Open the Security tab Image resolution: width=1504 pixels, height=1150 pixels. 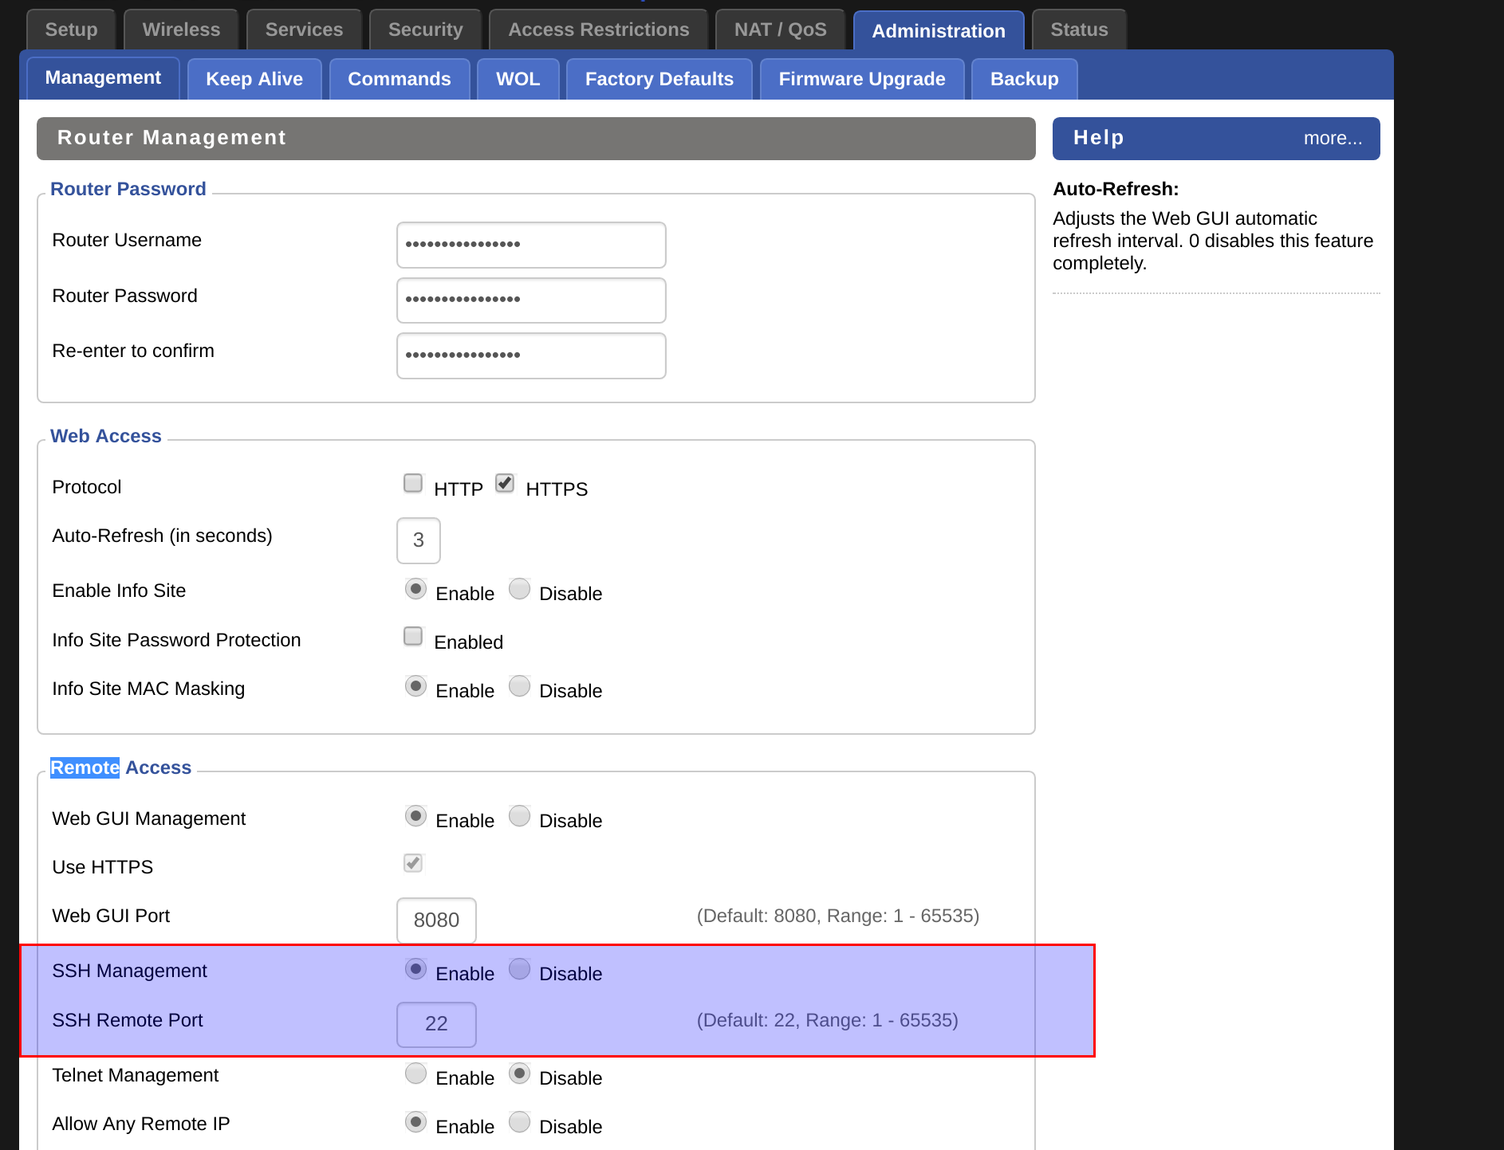(425, 29)
